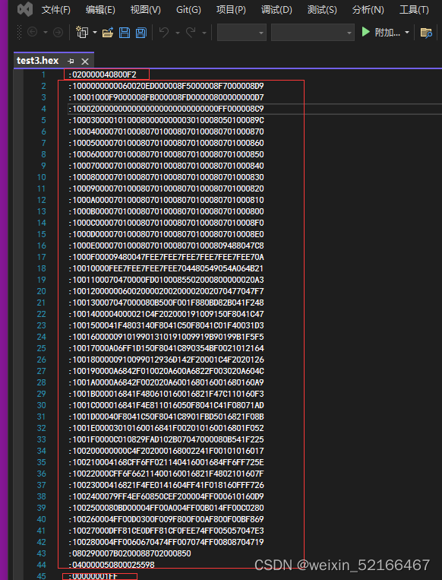Expand the dropdown arrow beside 附加...

[x=407, y=33]
